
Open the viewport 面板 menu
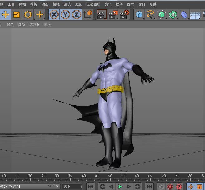tap(47, 25)
